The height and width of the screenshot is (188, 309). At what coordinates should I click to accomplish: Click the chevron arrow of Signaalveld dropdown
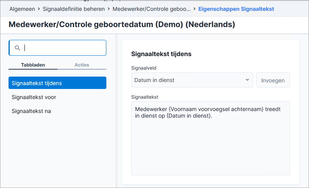[247, 80]
